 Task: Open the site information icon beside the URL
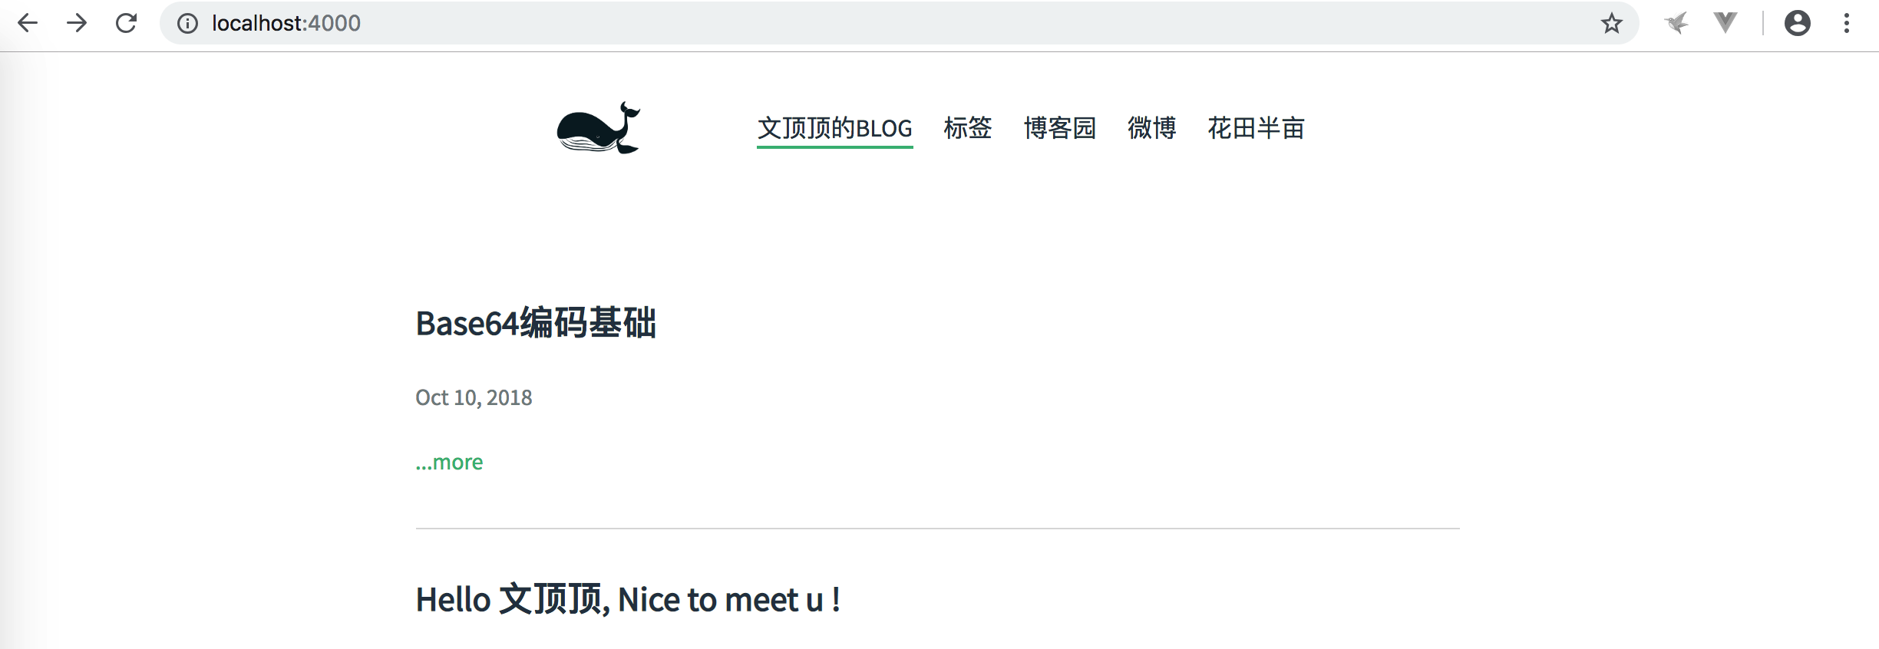click(187, 24)
